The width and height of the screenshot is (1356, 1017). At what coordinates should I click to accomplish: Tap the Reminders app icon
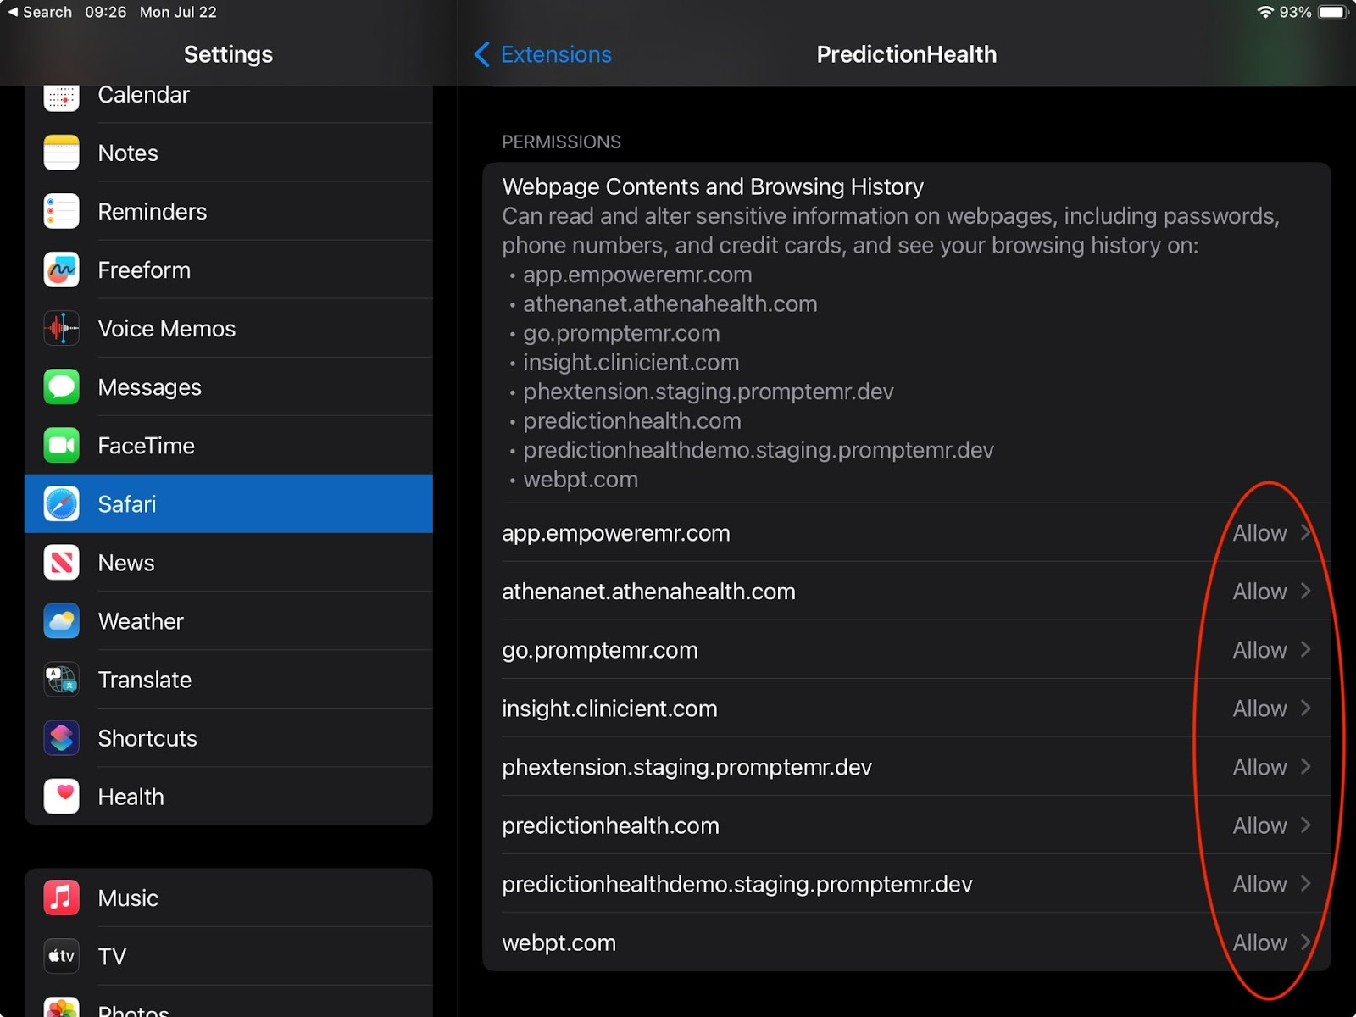pos(61,211)
